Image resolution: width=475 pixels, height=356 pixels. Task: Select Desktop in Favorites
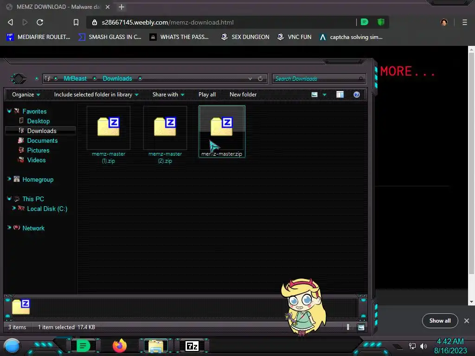(39, 121)
